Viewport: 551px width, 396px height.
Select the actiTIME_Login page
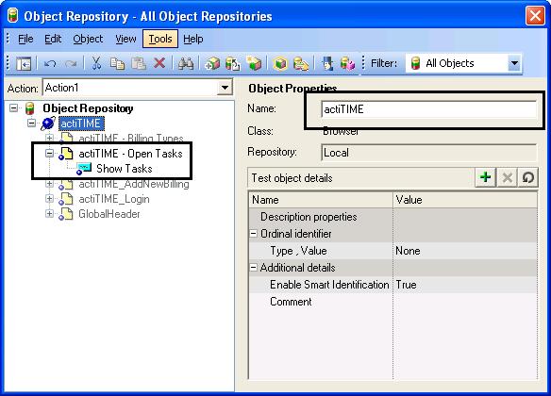[x=114, y=199]
